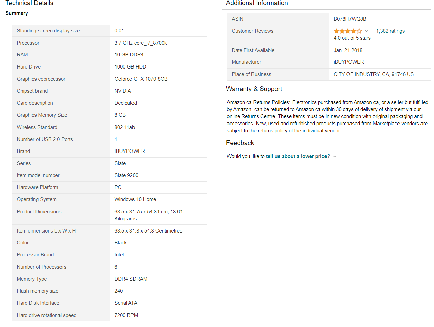Click the 'Place of Business' label

click(251, 74)
